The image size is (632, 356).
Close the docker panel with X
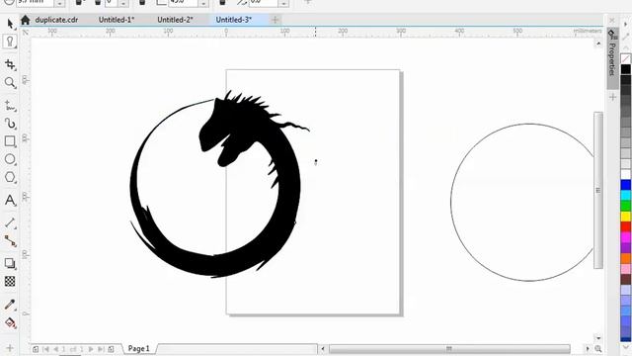pos(612,20)
